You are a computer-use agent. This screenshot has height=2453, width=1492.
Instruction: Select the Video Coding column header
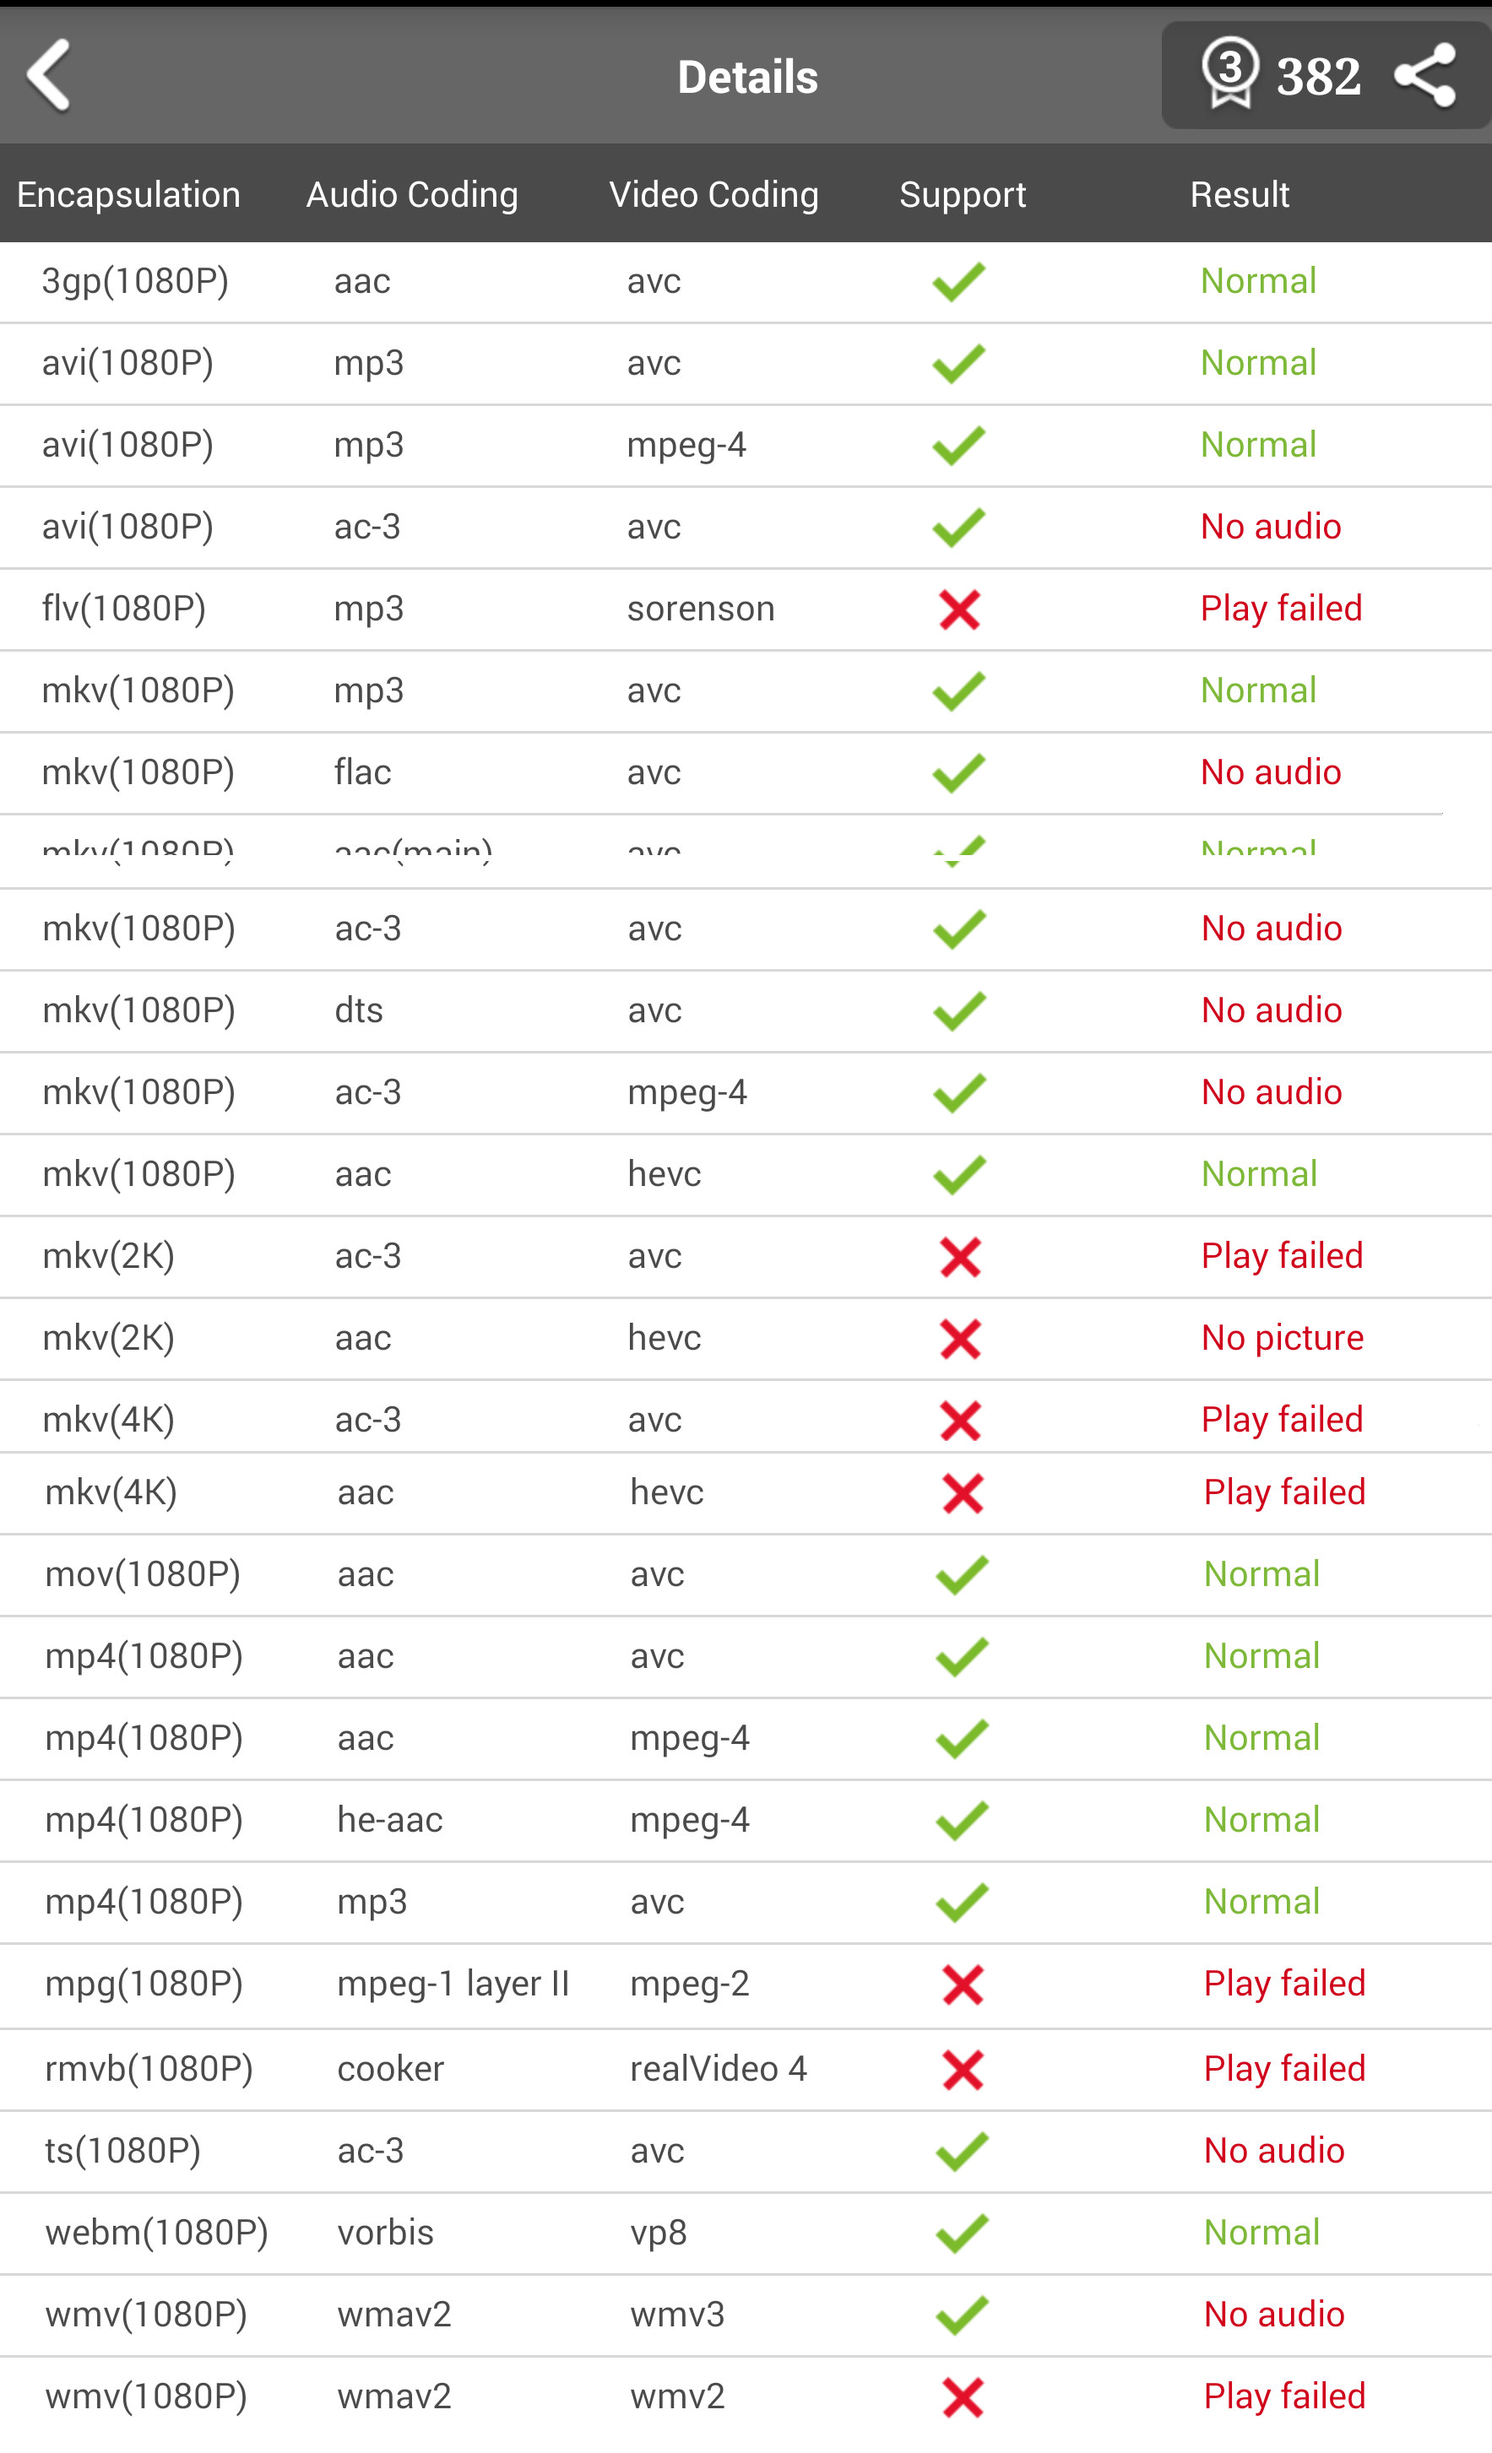pyautogui.click(x=713, y=194)
